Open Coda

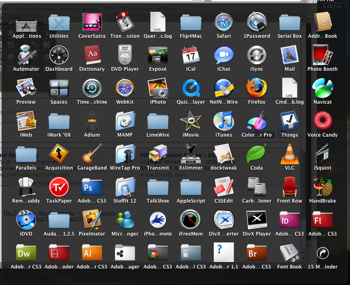tap(257, 154)
